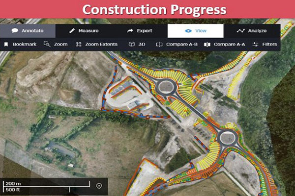Click the Zoom Extents icon
This screenshot has height=196, width=295.
(79, 44)
